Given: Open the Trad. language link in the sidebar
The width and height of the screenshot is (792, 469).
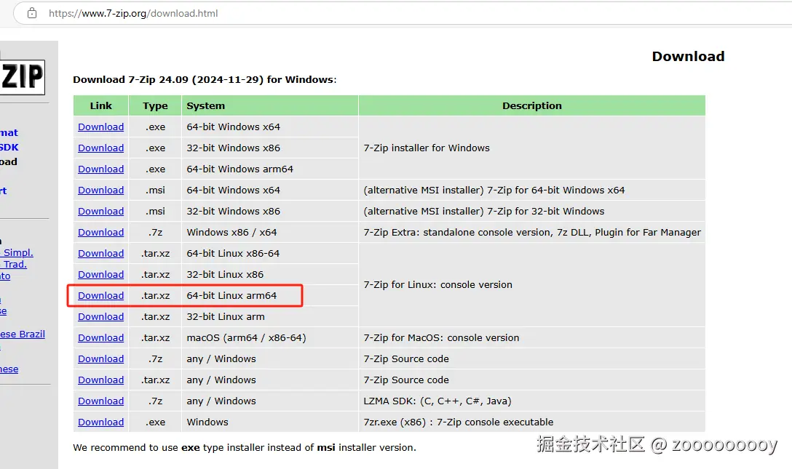Looking at the screenshot, I should tap(14, 264).
